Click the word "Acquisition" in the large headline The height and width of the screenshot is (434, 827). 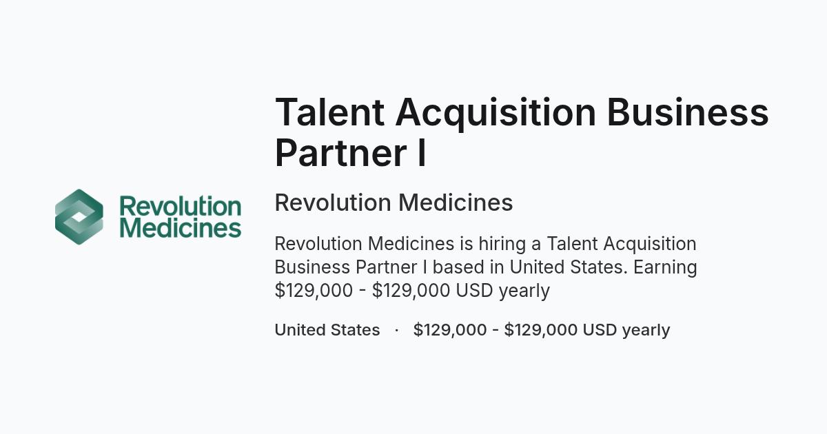[496, 113]
